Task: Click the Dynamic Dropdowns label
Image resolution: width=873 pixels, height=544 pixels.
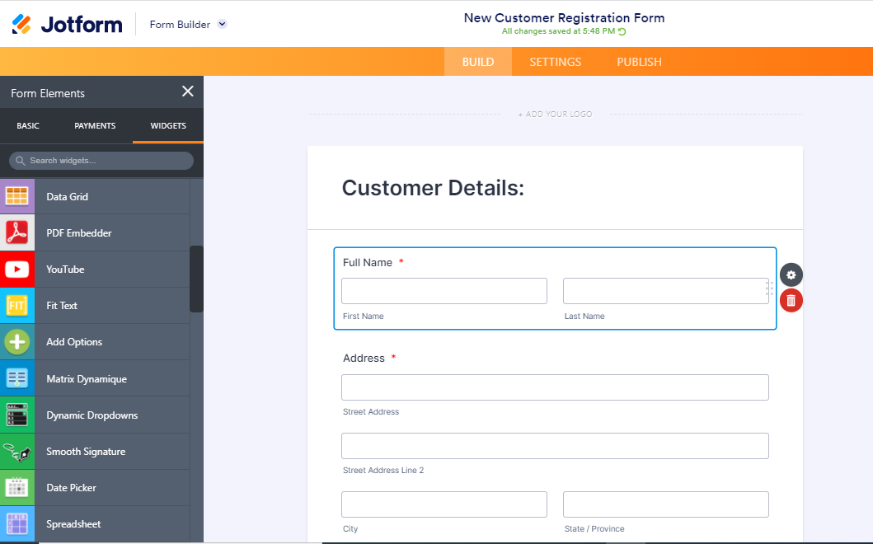Action: (92, 415)
